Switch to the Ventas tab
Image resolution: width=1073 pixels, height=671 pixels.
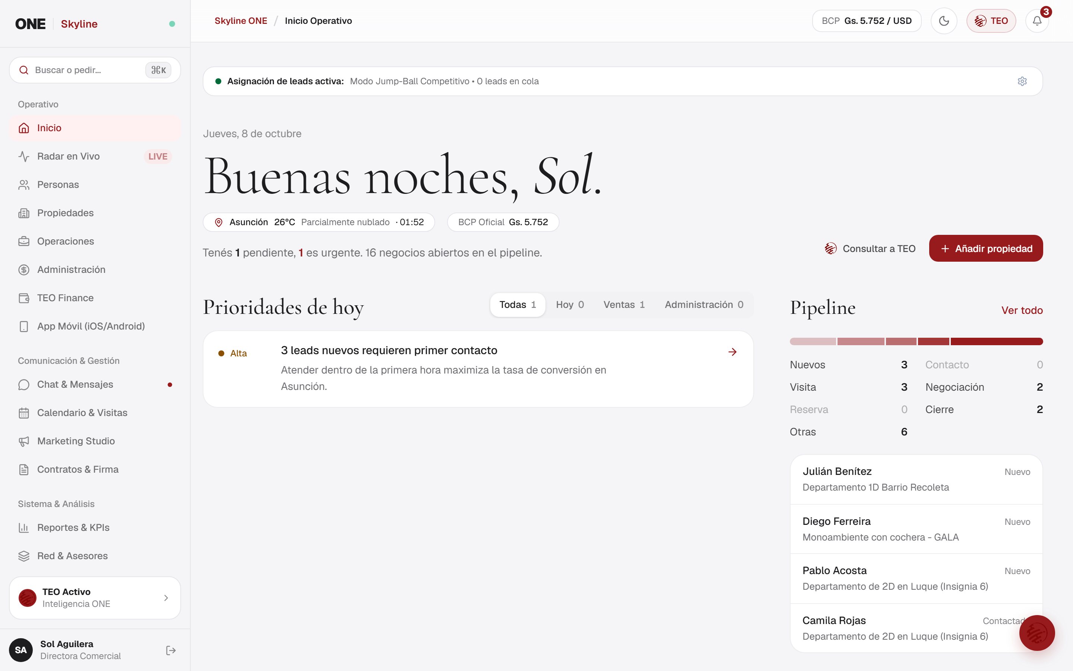tap(624, 305)
